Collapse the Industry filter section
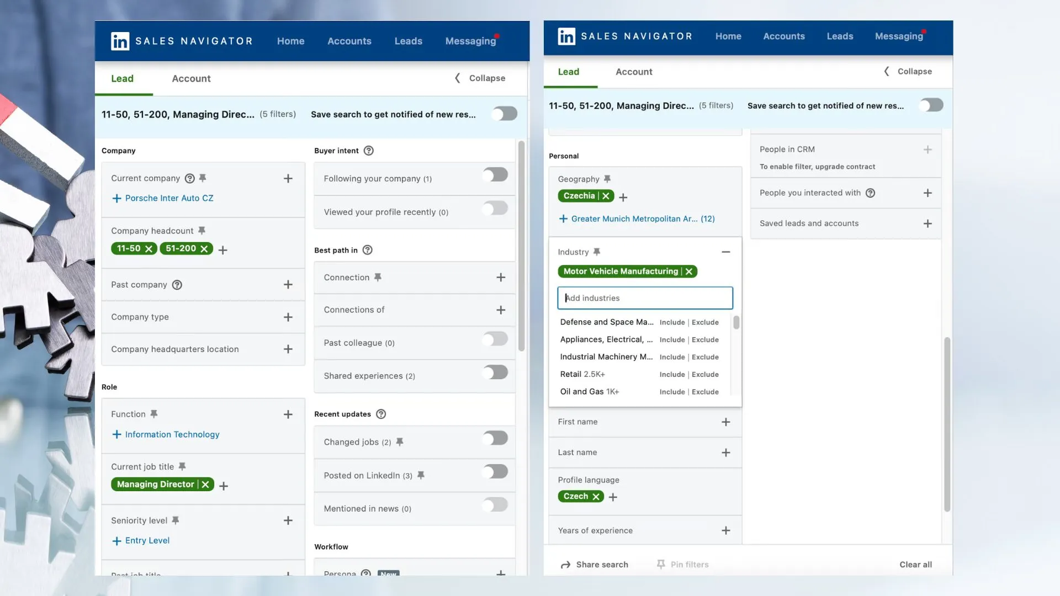Image resolution: width=1060 pixels, height=596 pixels. click(725, 252)
